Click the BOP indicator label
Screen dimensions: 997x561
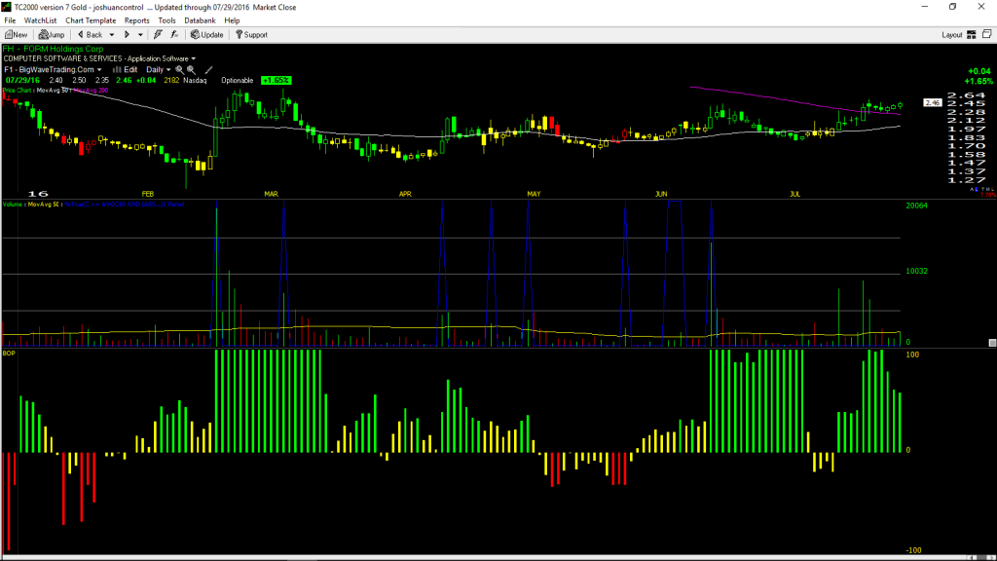coord(9,353)
